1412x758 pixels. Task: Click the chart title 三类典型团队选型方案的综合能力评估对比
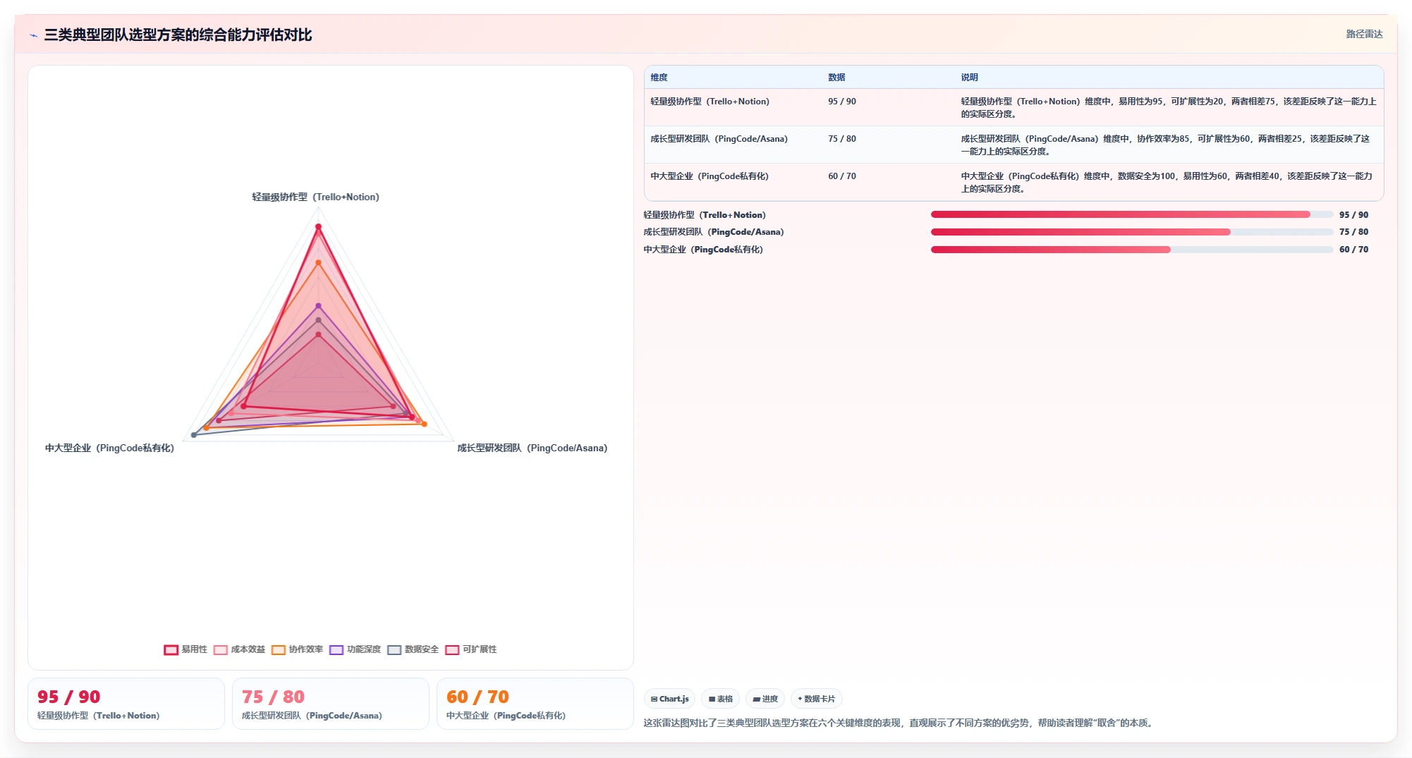point(178,35)
